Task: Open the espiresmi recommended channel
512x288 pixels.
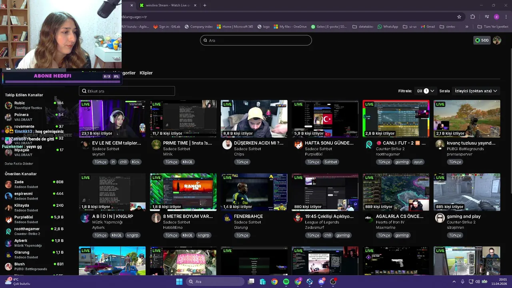Action: click(x=34, y=196)
